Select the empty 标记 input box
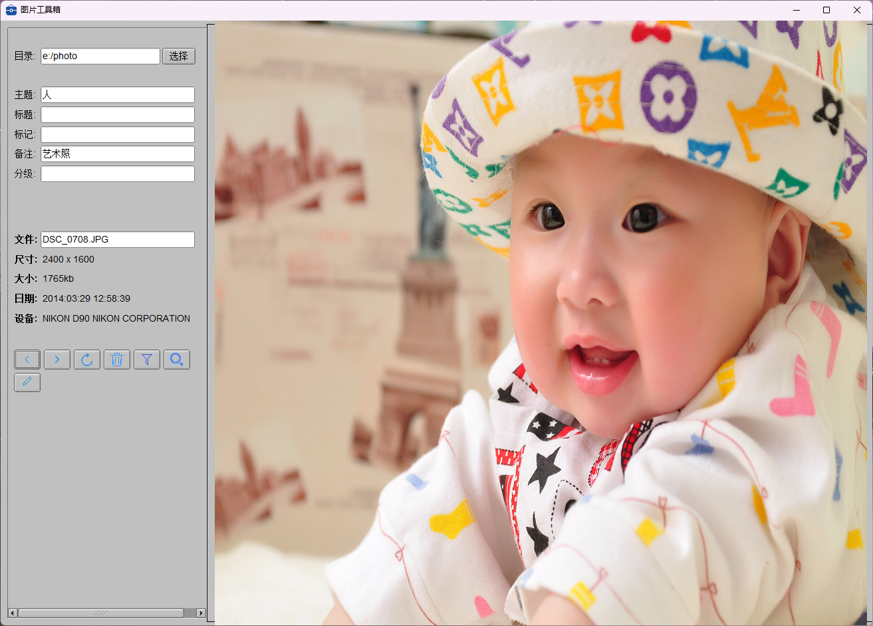Image resolution: width=873 pixels, height=626 pixels. pos(118,135)
